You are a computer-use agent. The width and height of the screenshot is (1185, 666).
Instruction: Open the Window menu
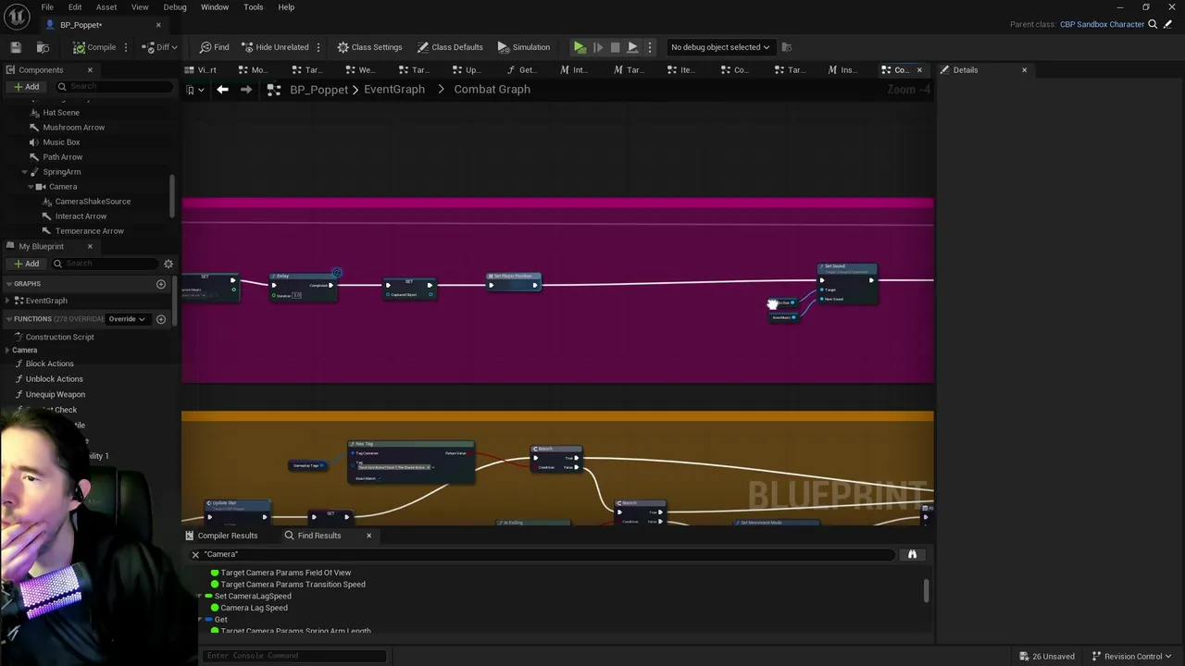215,7
